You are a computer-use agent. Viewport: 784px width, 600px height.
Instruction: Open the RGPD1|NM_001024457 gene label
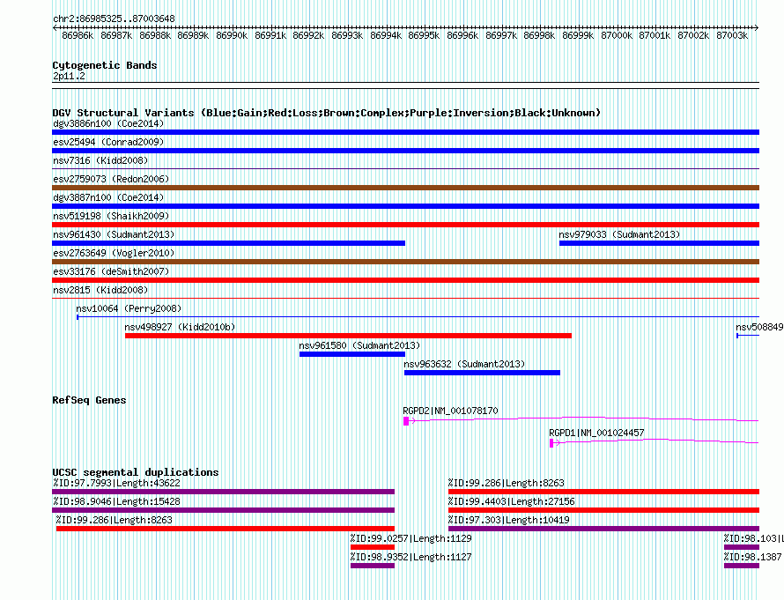[x=596, y=433]
